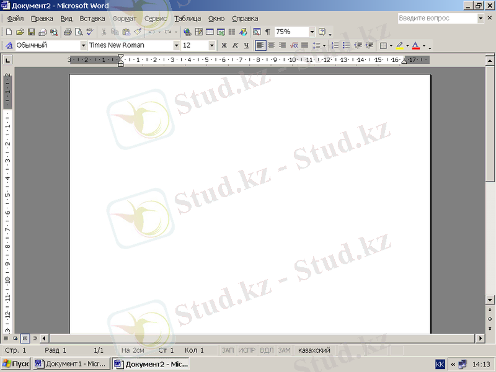Insert a table from the toolbar
Image resolution: width=496 pixels, height=372 pixels.
coord(210,32)
